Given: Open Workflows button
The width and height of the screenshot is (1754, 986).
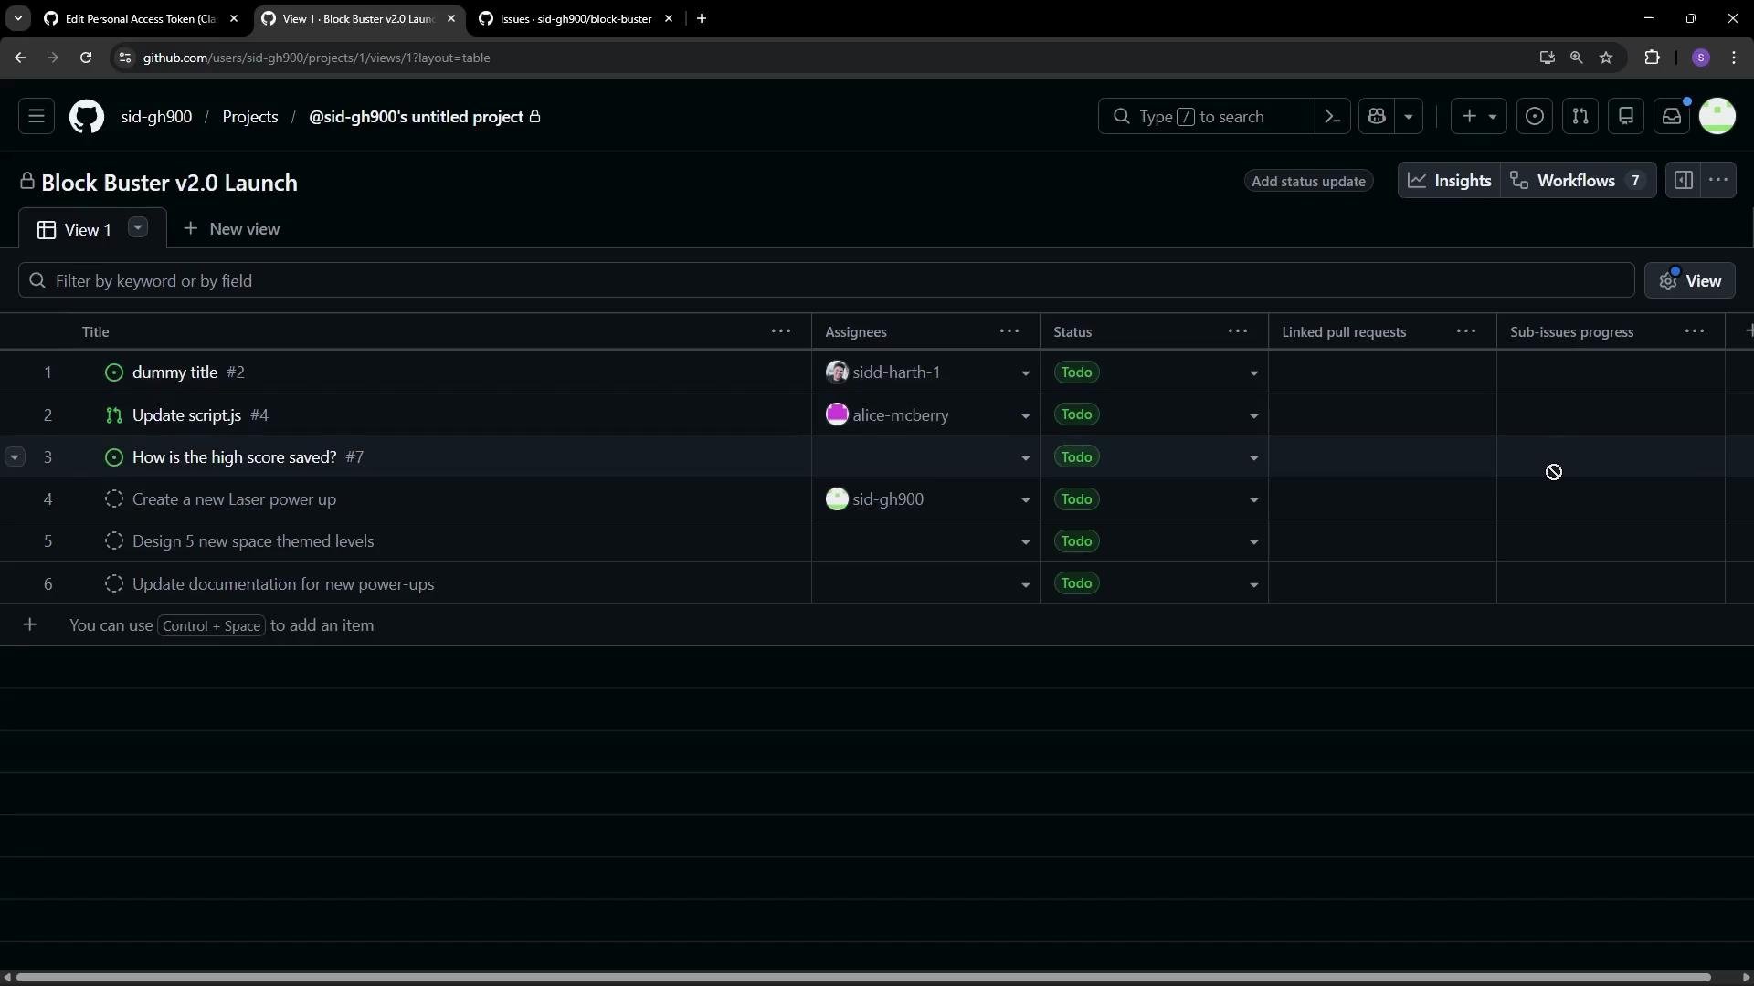Looking at the screenshot, I should click(x=1578, y=181).
